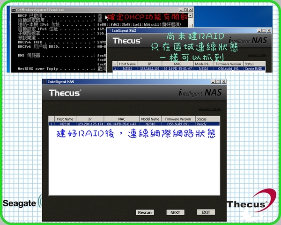Click Version 1.01.08 text in front window
The width and height of the screenshot is (281, 225).
tap(209, 109)
